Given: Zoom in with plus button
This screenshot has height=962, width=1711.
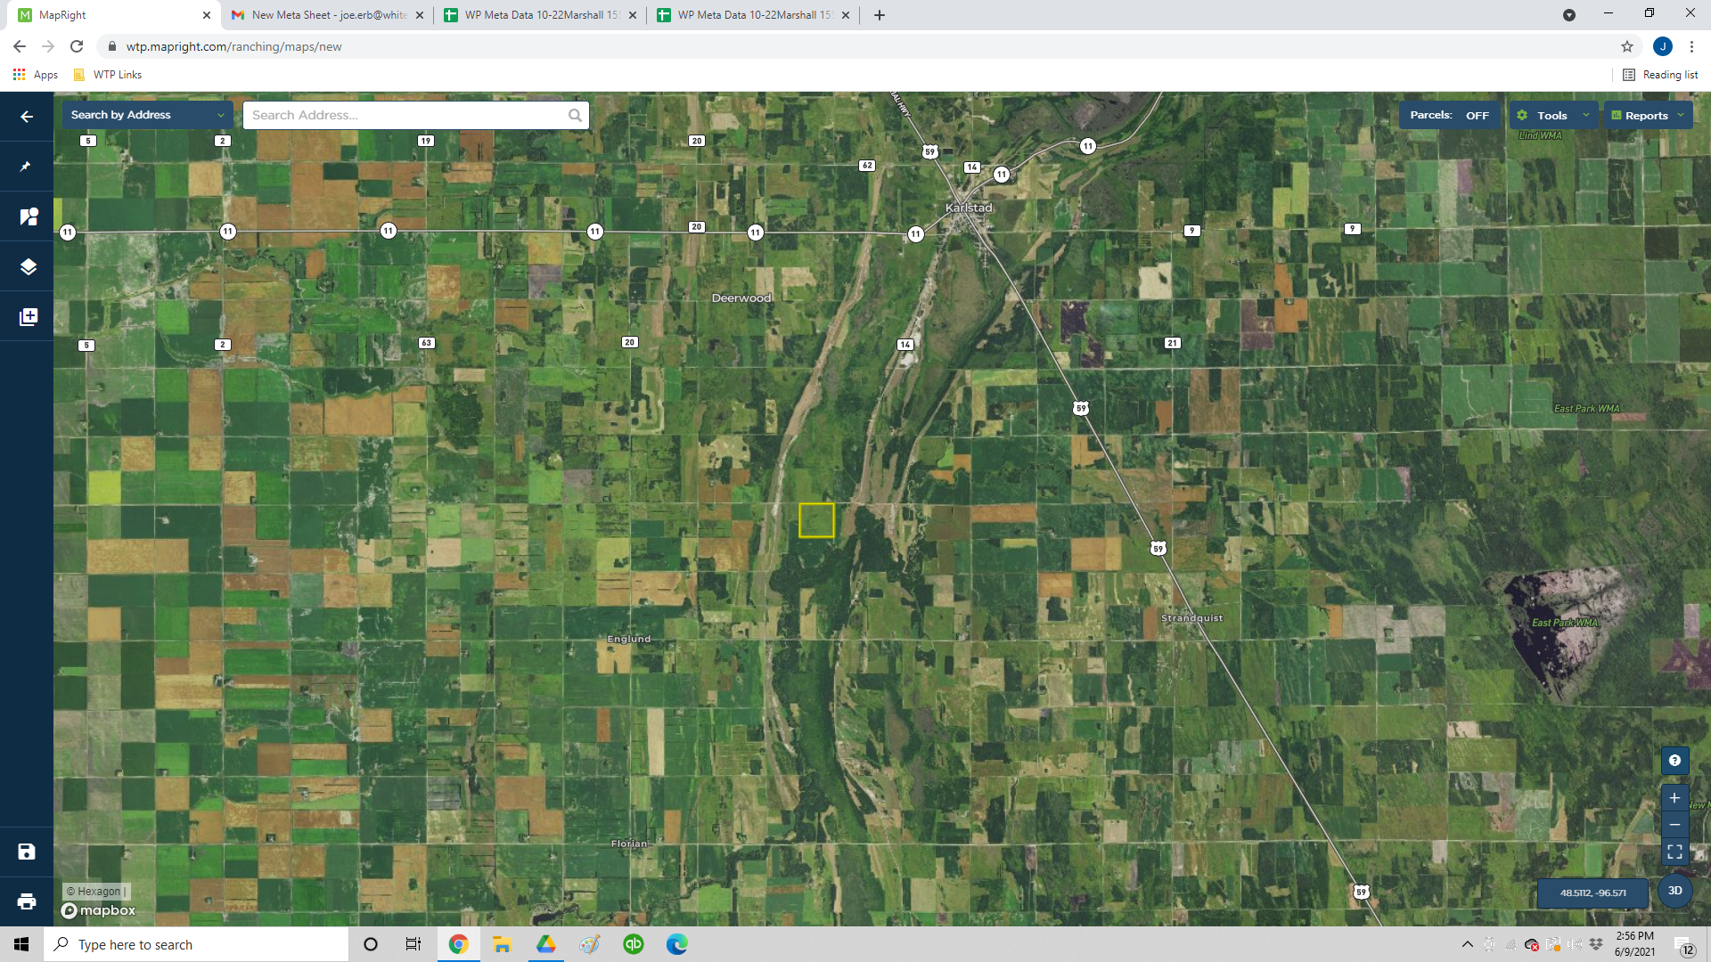Looking at the screenshot, I should (x=1674, y=798).
